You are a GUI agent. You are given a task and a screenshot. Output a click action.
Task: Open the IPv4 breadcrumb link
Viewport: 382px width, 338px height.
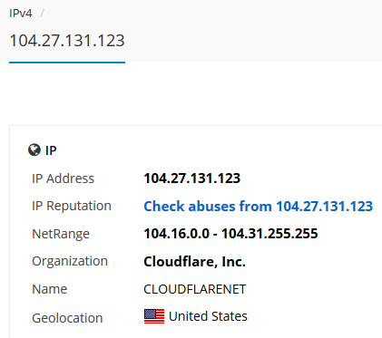(x=21, y=14)
